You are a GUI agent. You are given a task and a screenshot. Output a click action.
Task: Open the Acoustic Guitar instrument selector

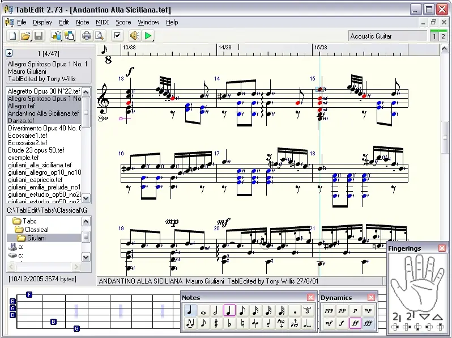pyautogui.click(x=387, y=36)
